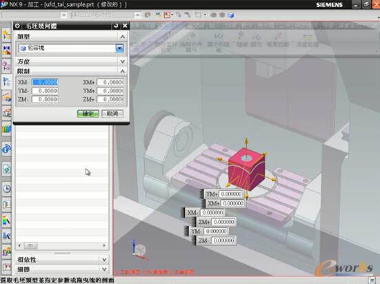Screen dimensions: 380x284
Task: Open the System Materials sidebar icon
Action: tap(6, 204)
